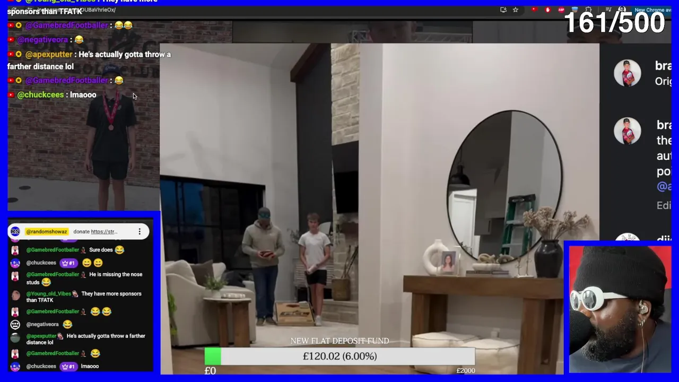Click the main living room video
Screen dimensions: 679x382
pyautogui.click(x=379, y=209)
